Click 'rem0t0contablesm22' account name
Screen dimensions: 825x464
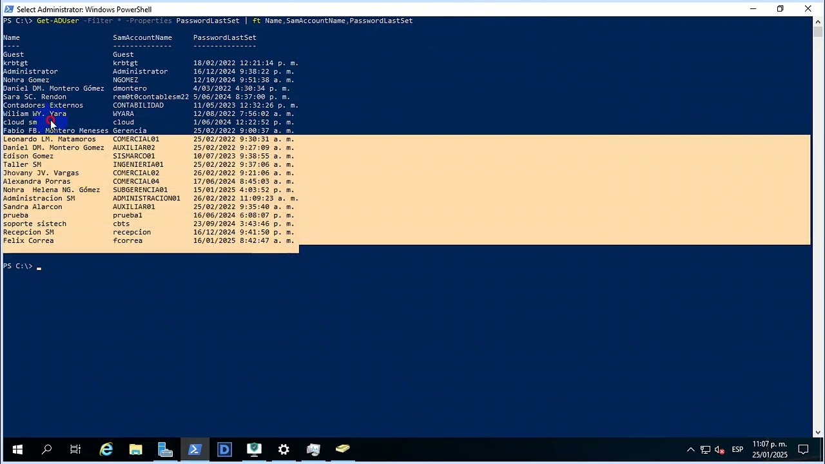pyautogui.click(x=151, y=97)
